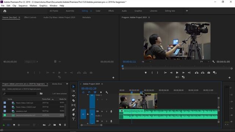Adjust Project panel thumbnail zoom slider

(24, 125)
